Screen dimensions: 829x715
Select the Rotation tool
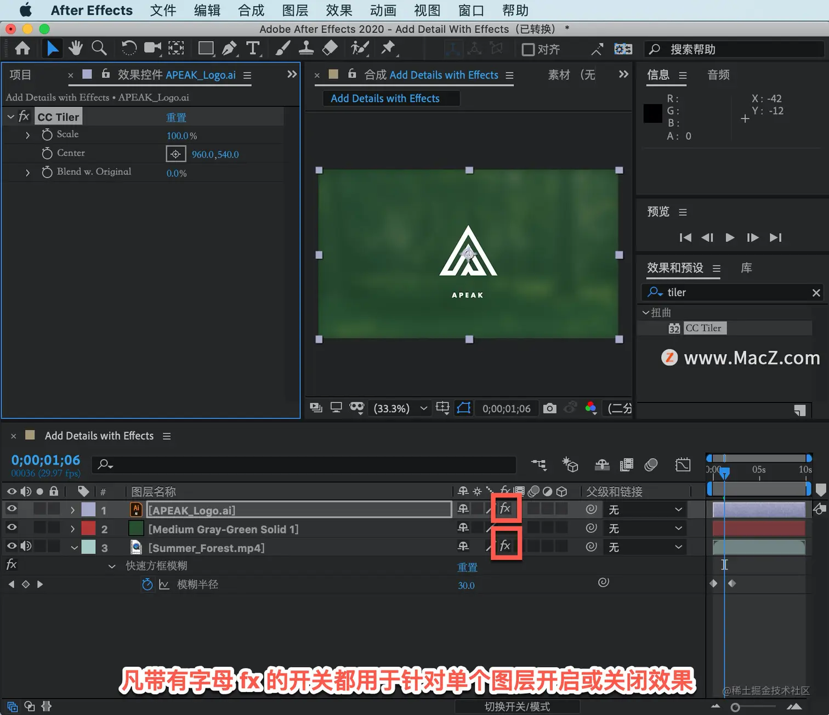[129, 49]
